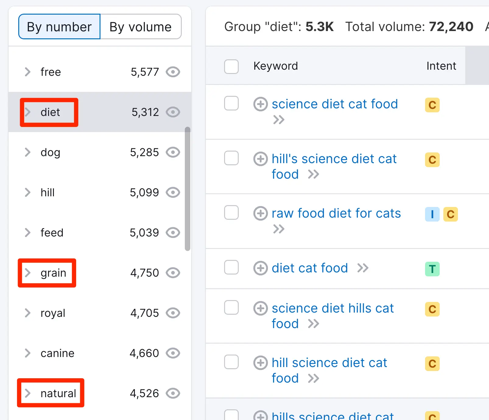Expand the natural keyword group
489x420 pixels.
coord(28,393)
